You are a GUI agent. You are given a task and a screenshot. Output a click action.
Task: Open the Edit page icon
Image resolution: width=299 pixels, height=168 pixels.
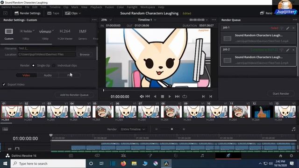[x=123, y=155]
